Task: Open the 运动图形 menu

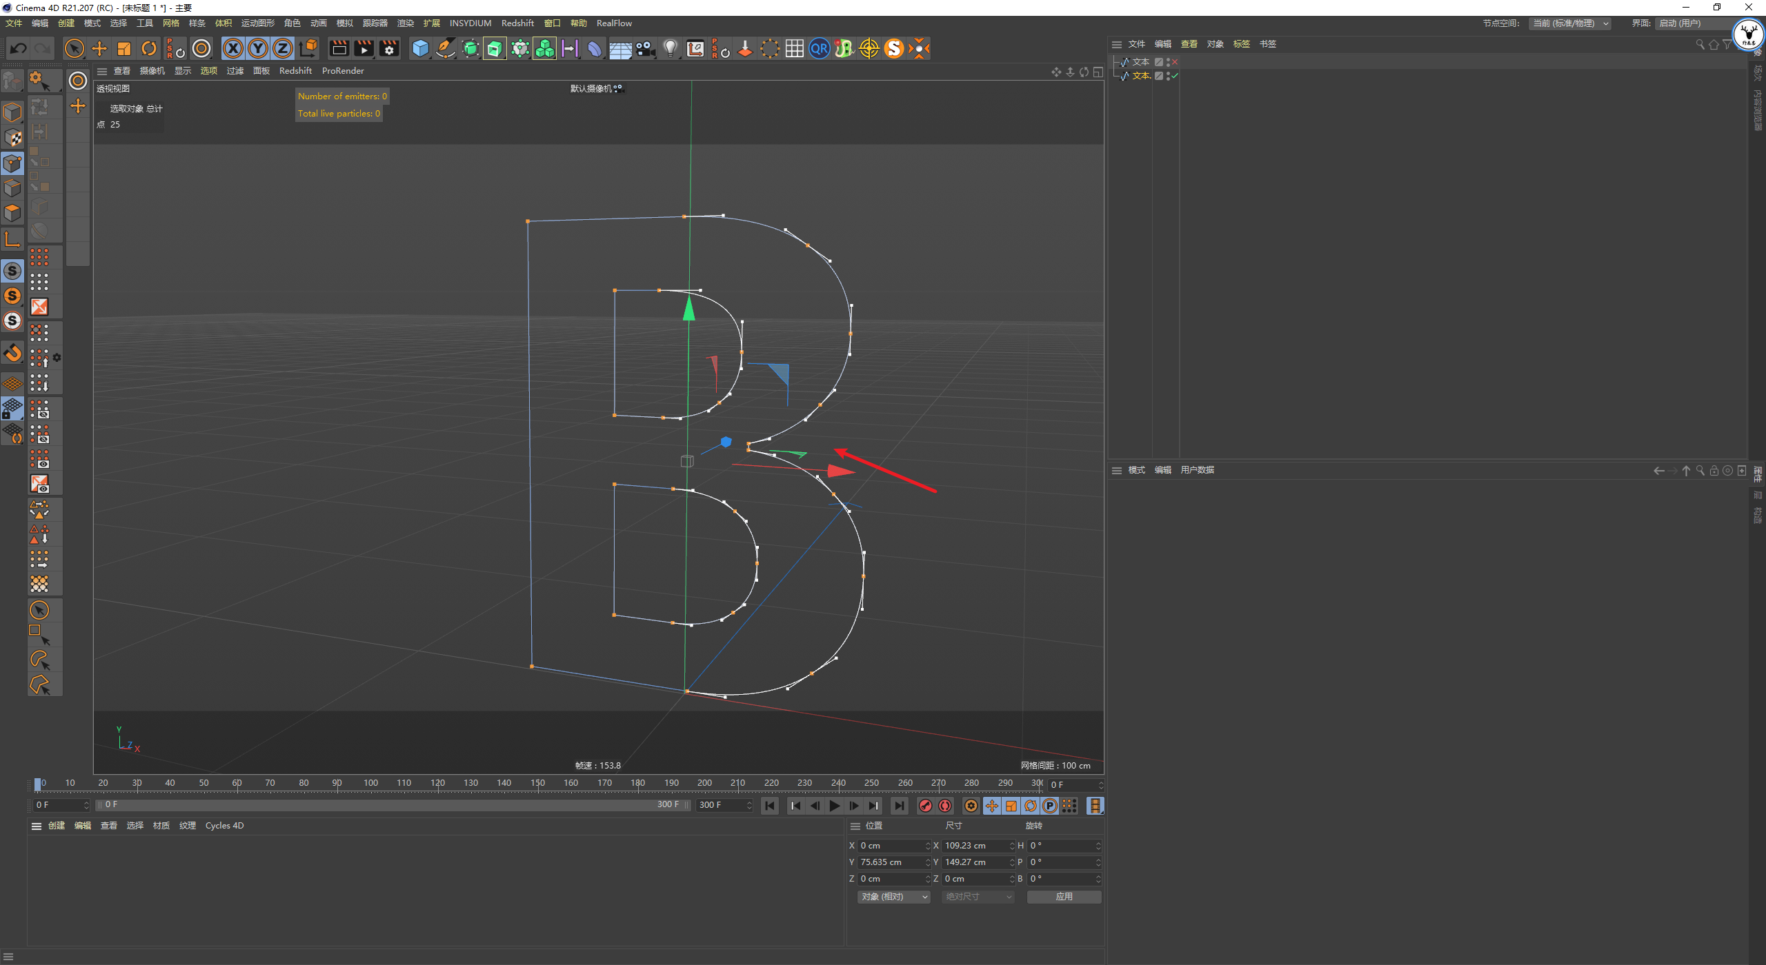Action: point(257,23)
